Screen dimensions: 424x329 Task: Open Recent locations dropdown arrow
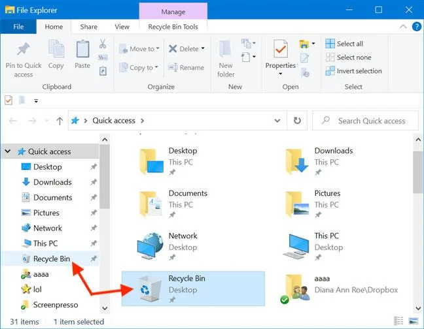click(x=46, y=121)
